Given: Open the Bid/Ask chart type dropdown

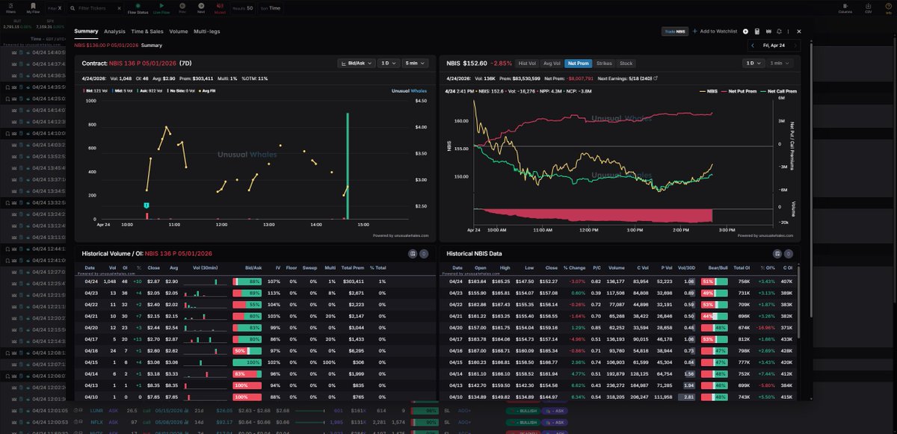Looking at the screenshot, I should pos(356,63).
